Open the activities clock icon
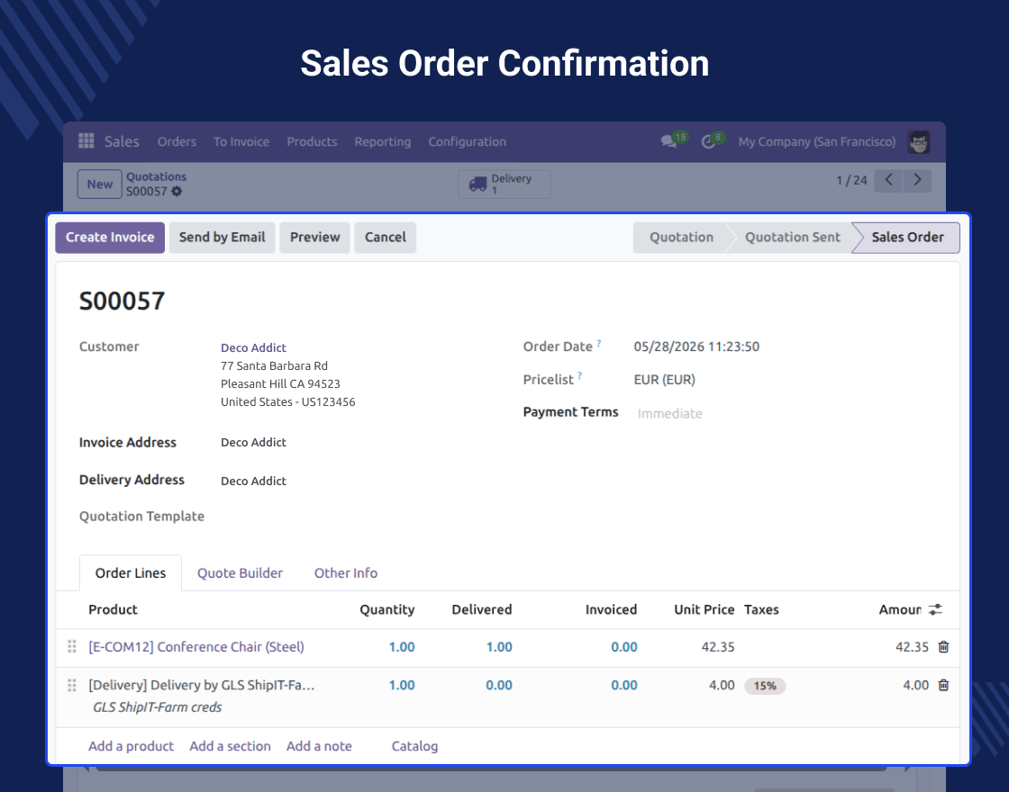 click(x=708, y=141)
